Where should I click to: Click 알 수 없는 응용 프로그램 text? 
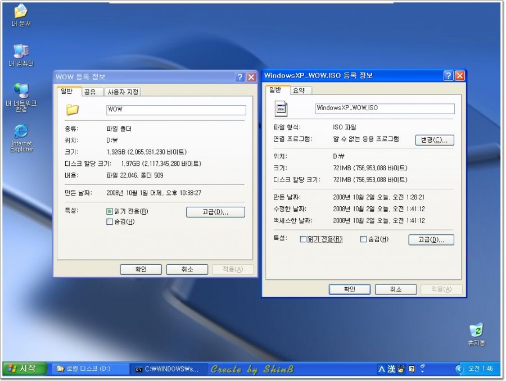366,139
